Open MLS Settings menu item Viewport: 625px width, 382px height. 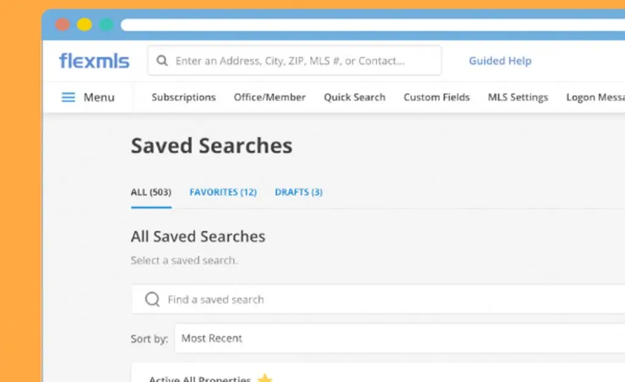tap(518, 97)
